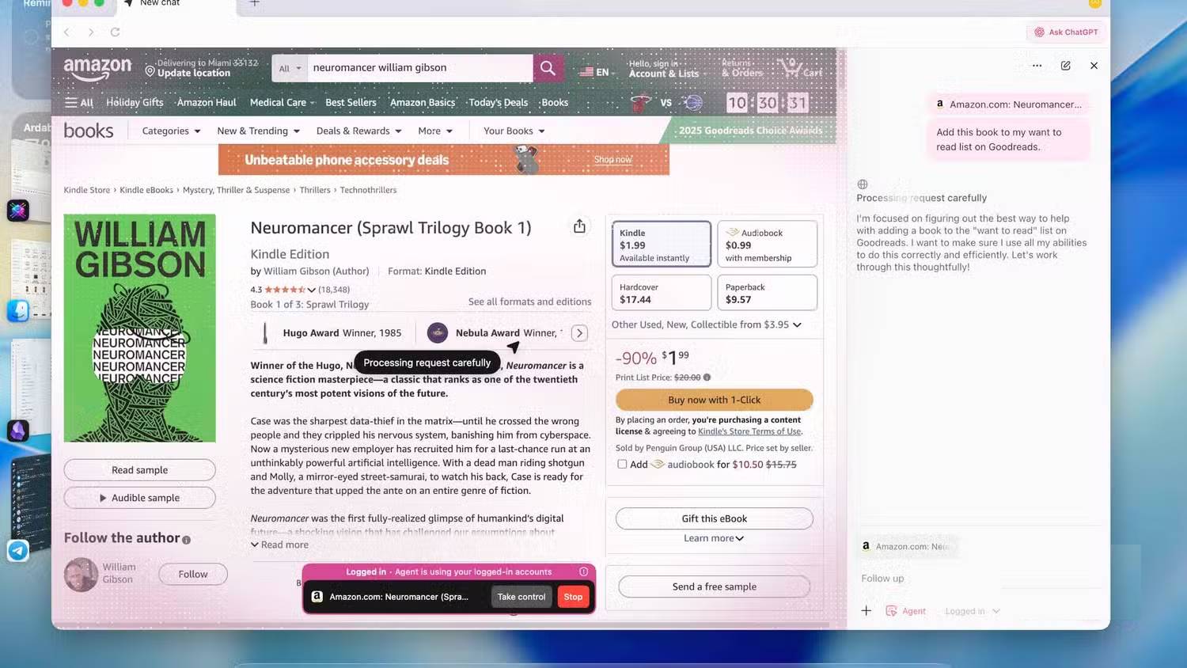This screenshot has height=668, width=1187.
Task: Click in the Amazon search field
Action: [x=420, y=68]
